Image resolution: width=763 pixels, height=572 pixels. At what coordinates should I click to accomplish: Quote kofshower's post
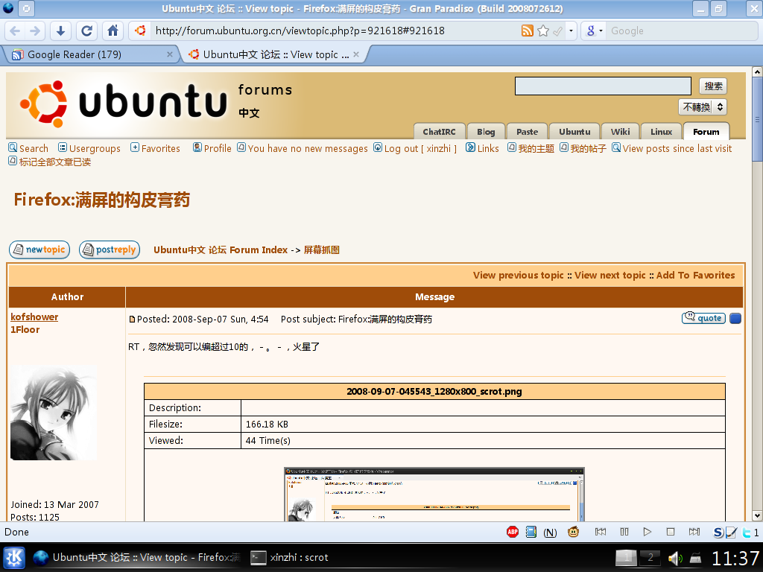[x=703, y=318]
